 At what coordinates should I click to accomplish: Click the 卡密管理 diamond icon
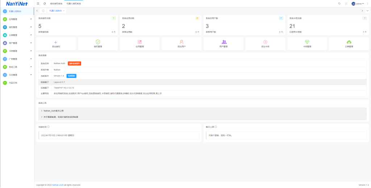click(307, 42)
